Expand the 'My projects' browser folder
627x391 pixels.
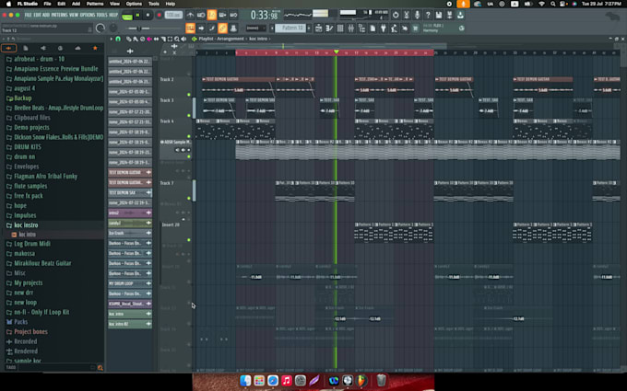click(x=29, y=282)
